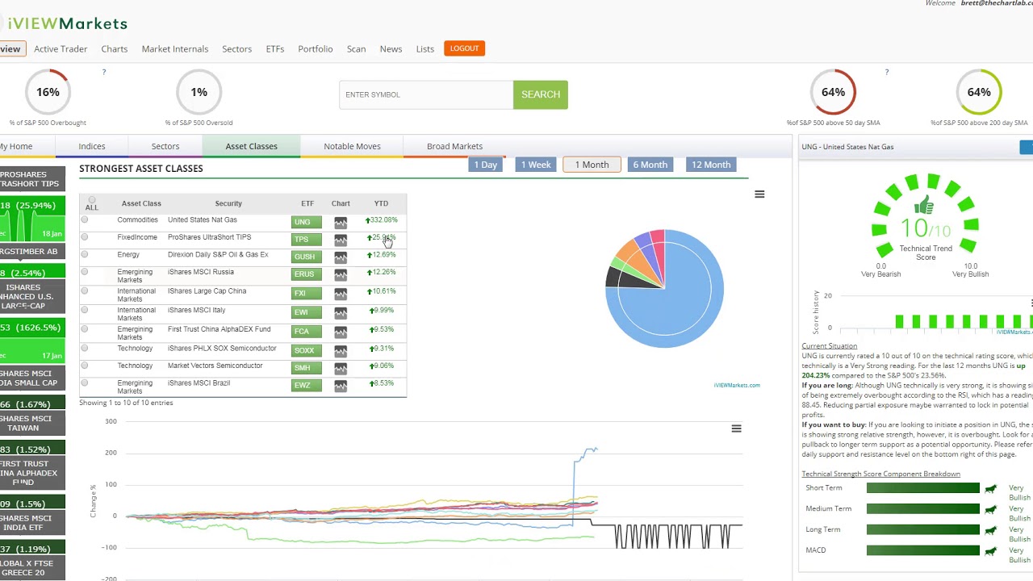The width and height of the screenshot is (1033, 581).
Task: Click the green SEARCH button
Action: pos(541,94)
